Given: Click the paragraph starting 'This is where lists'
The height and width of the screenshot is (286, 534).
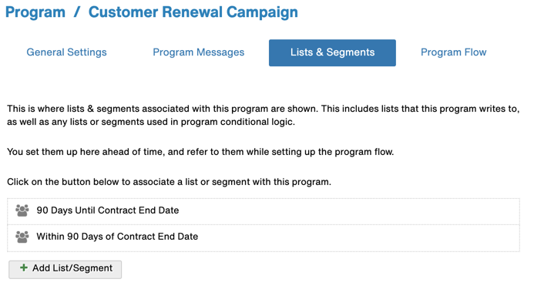Looking at the screenshot, I should pyautogui.click(x=264, y=115).
